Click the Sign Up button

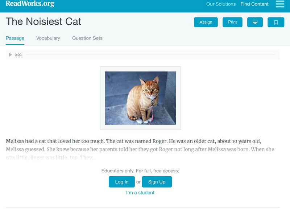tap(157, 182)
